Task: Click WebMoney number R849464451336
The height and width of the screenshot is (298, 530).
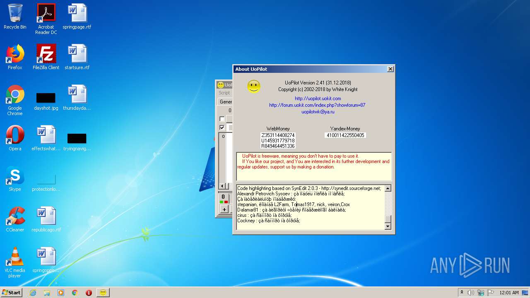Action: click(278, 146)
